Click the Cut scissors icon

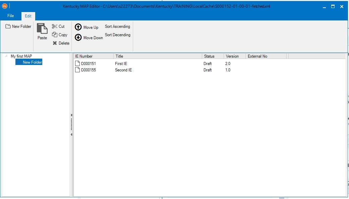pyautogui.click(x=55, y=26)
